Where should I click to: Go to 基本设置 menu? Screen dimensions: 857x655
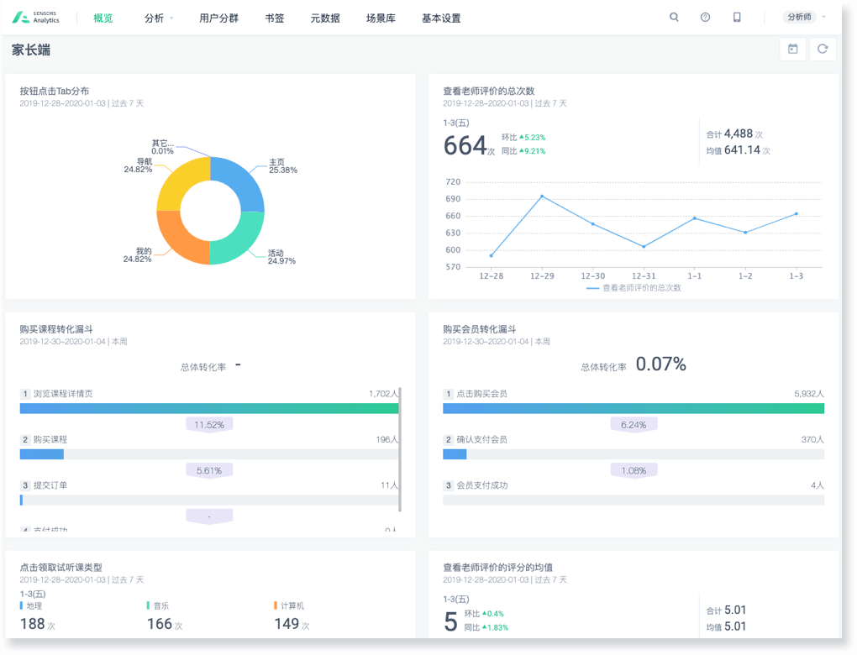pos(441,18)
